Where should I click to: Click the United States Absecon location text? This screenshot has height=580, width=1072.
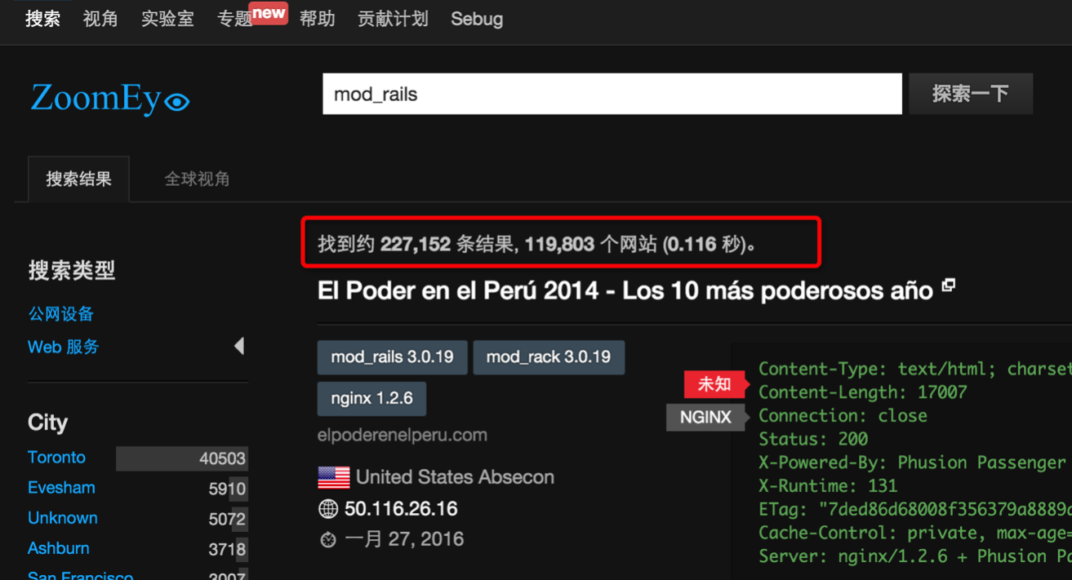click(x=455, y=477)
